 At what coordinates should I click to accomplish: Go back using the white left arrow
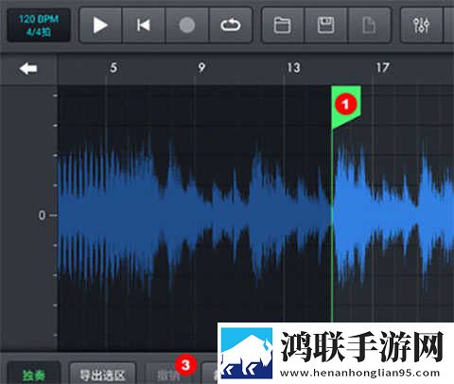pyautogui.click(x=28, y=68)
